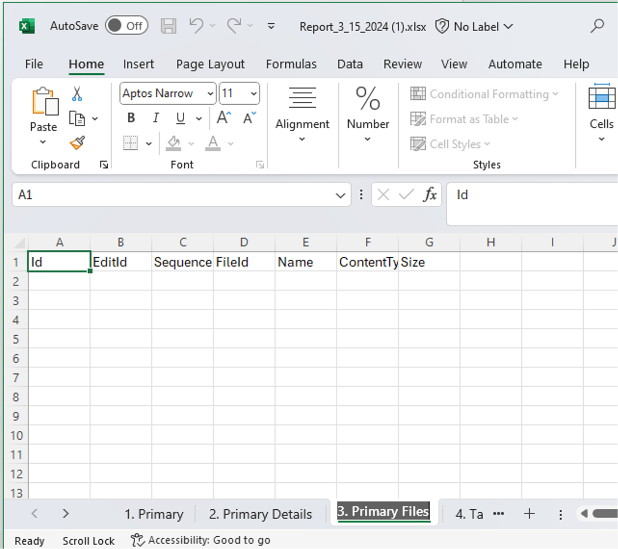Open Format as Table menu
618x549 pixels.
pos(465,119)
